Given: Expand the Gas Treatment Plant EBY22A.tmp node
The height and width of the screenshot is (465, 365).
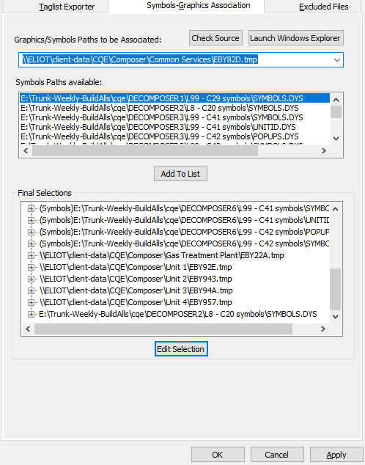Looking at the screenshot, I should (x=31, y=255).
